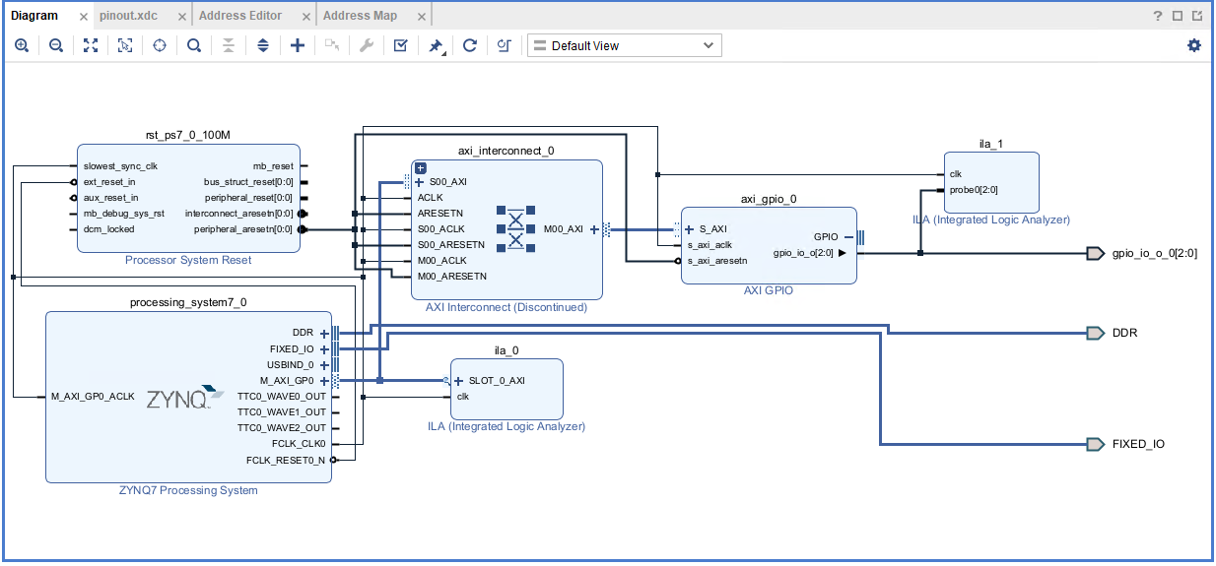Screen dimensions: 1216x566
Task: Select the clk pin on ila_1
Action: [956, 174]
